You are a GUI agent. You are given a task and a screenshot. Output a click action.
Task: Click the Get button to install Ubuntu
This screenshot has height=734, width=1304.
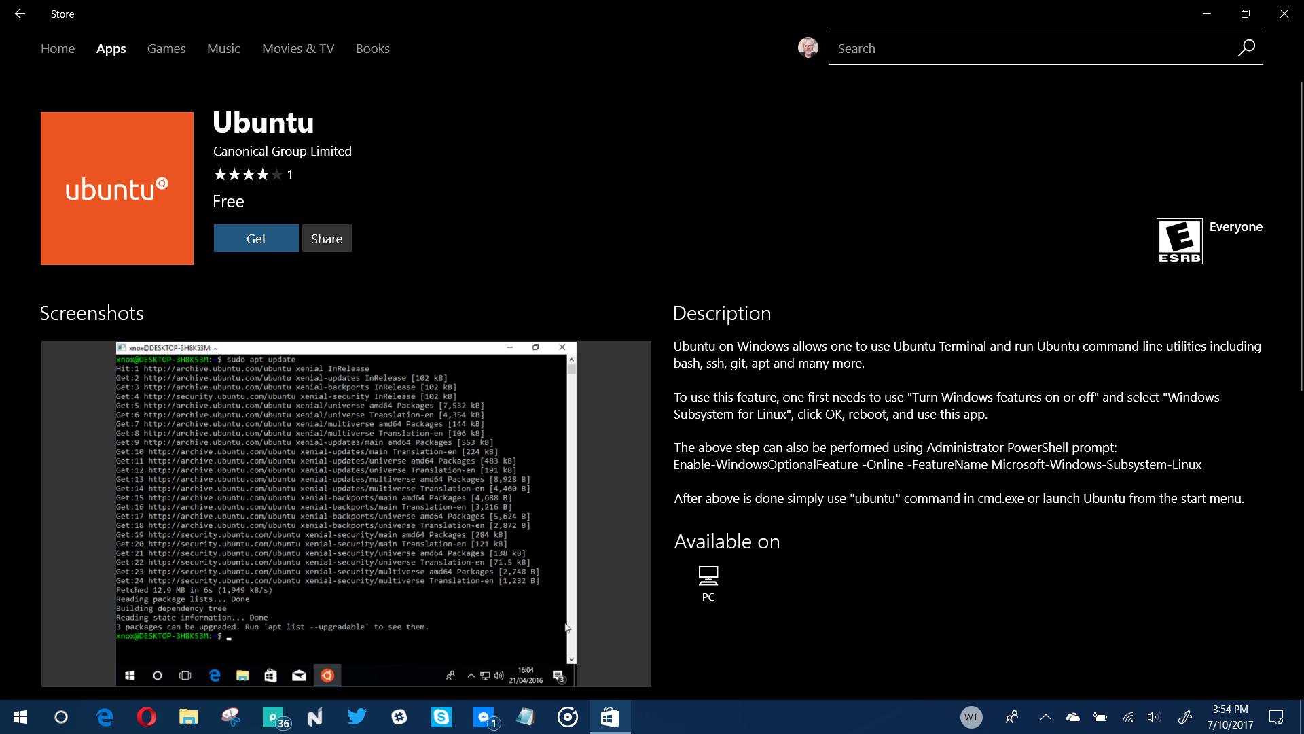click(255, 237)
